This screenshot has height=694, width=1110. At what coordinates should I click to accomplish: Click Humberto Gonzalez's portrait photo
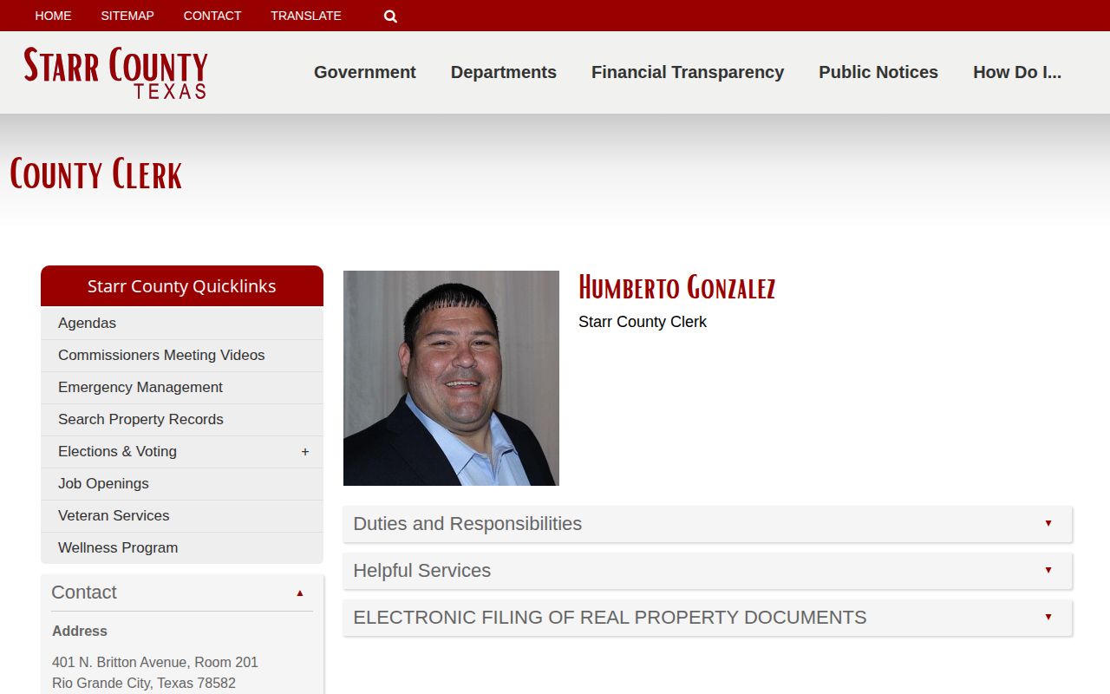coord(451,378)
